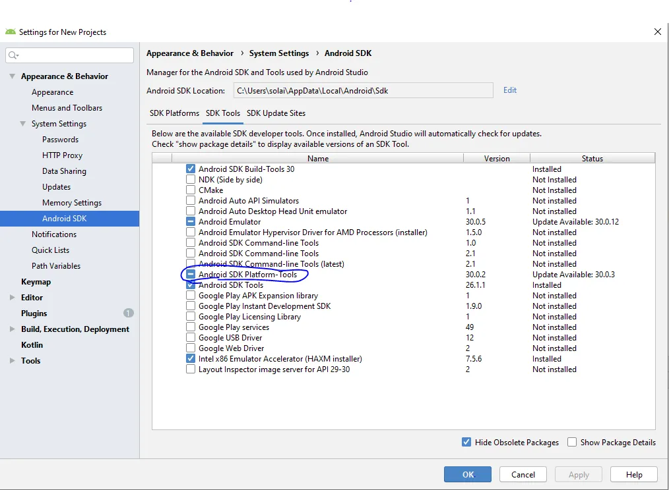The width and height of the screenshot is (669, 490).
Task: Click the Apply button
Action: coord(579,474)
